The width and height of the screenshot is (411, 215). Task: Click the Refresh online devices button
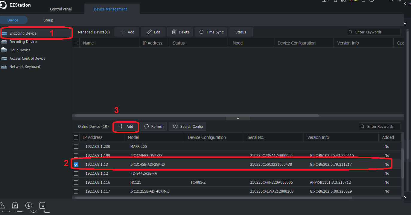point(154,126)
